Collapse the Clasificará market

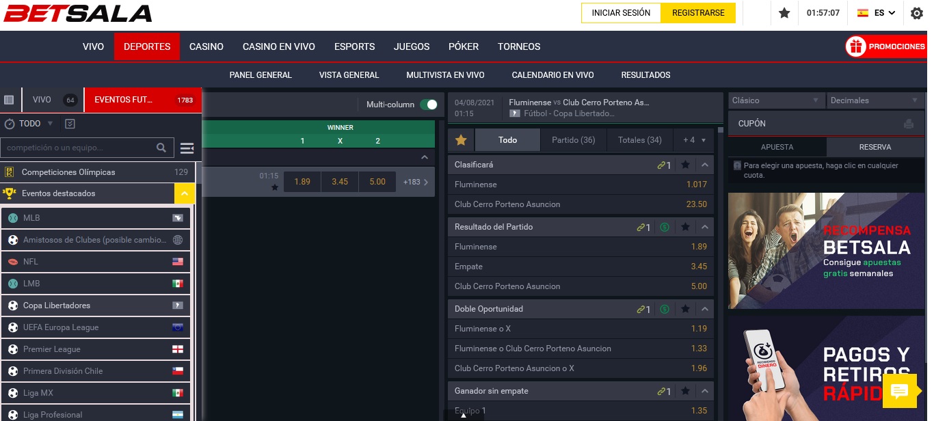pyautogui.click(x=704, y=165)
